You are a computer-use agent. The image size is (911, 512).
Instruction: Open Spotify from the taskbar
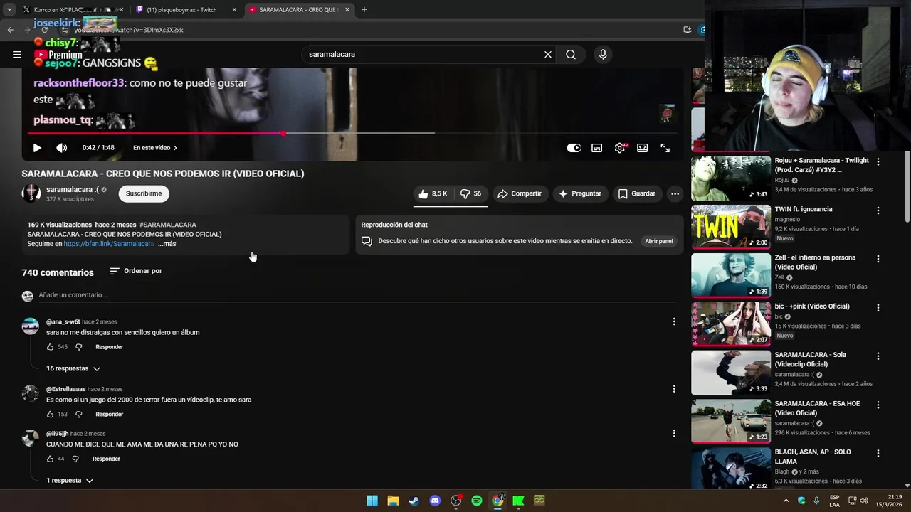pyautogui.click(x=477, y=501)
